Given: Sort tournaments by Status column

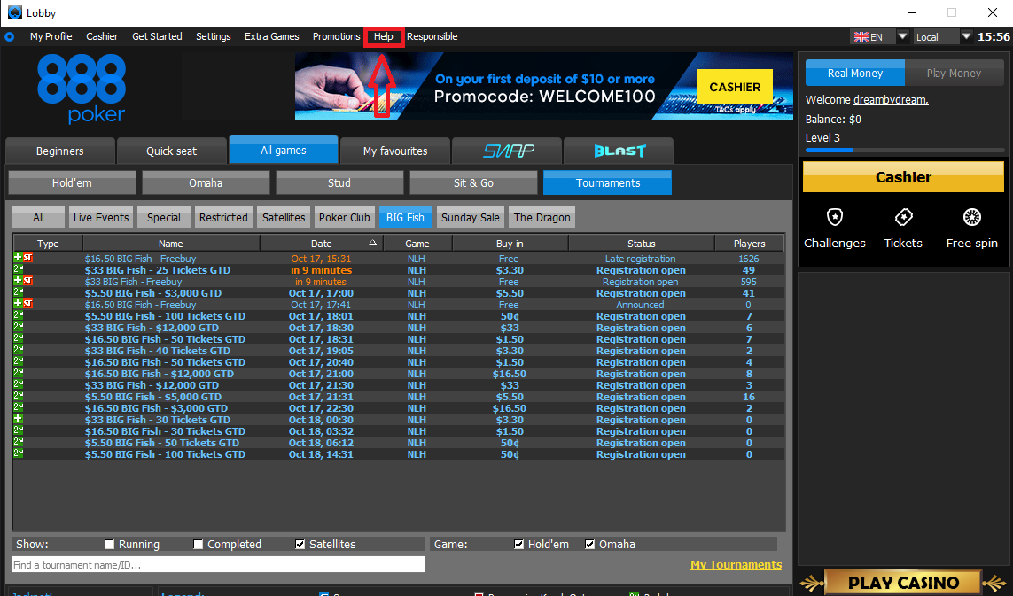Looking at the screenshot, I should click(642, 244).
